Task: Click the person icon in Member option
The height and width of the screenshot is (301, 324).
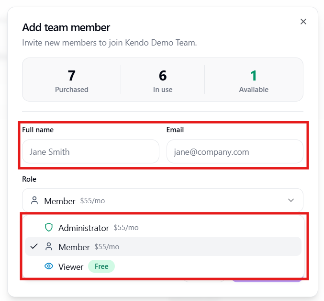Action: click(x=48, y=247)
